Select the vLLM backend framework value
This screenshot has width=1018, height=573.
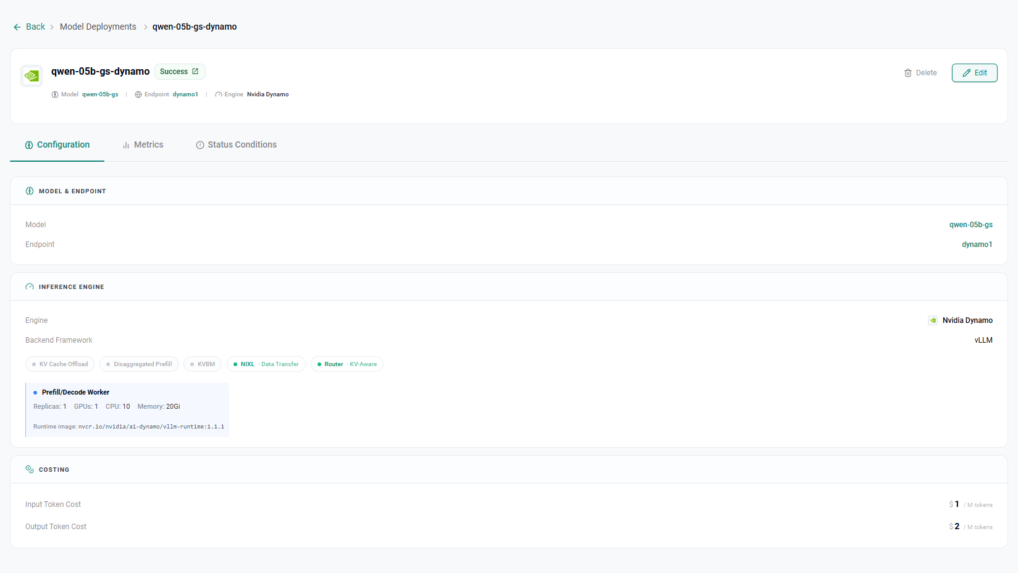click(x=983, y=340)
